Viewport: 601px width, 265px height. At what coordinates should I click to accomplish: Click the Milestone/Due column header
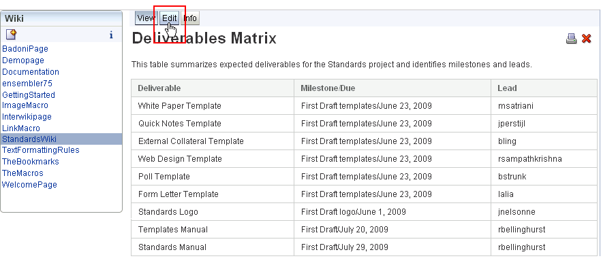coord(392,88)
